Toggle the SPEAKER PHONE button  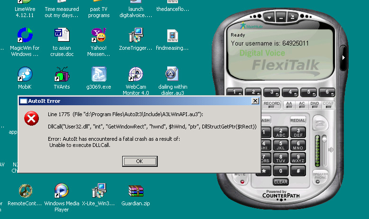tap(320, 177)
